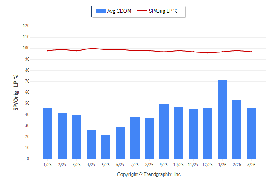Select the 1/26 tallest bar
The width and height of the screenshot is (276, 185).
coord(222,119)
